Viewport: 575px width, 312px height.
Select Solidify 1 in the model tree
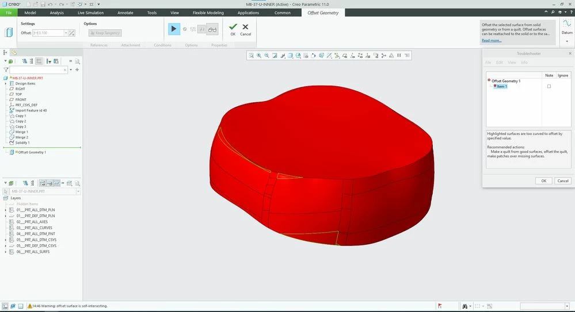[22, 143]
